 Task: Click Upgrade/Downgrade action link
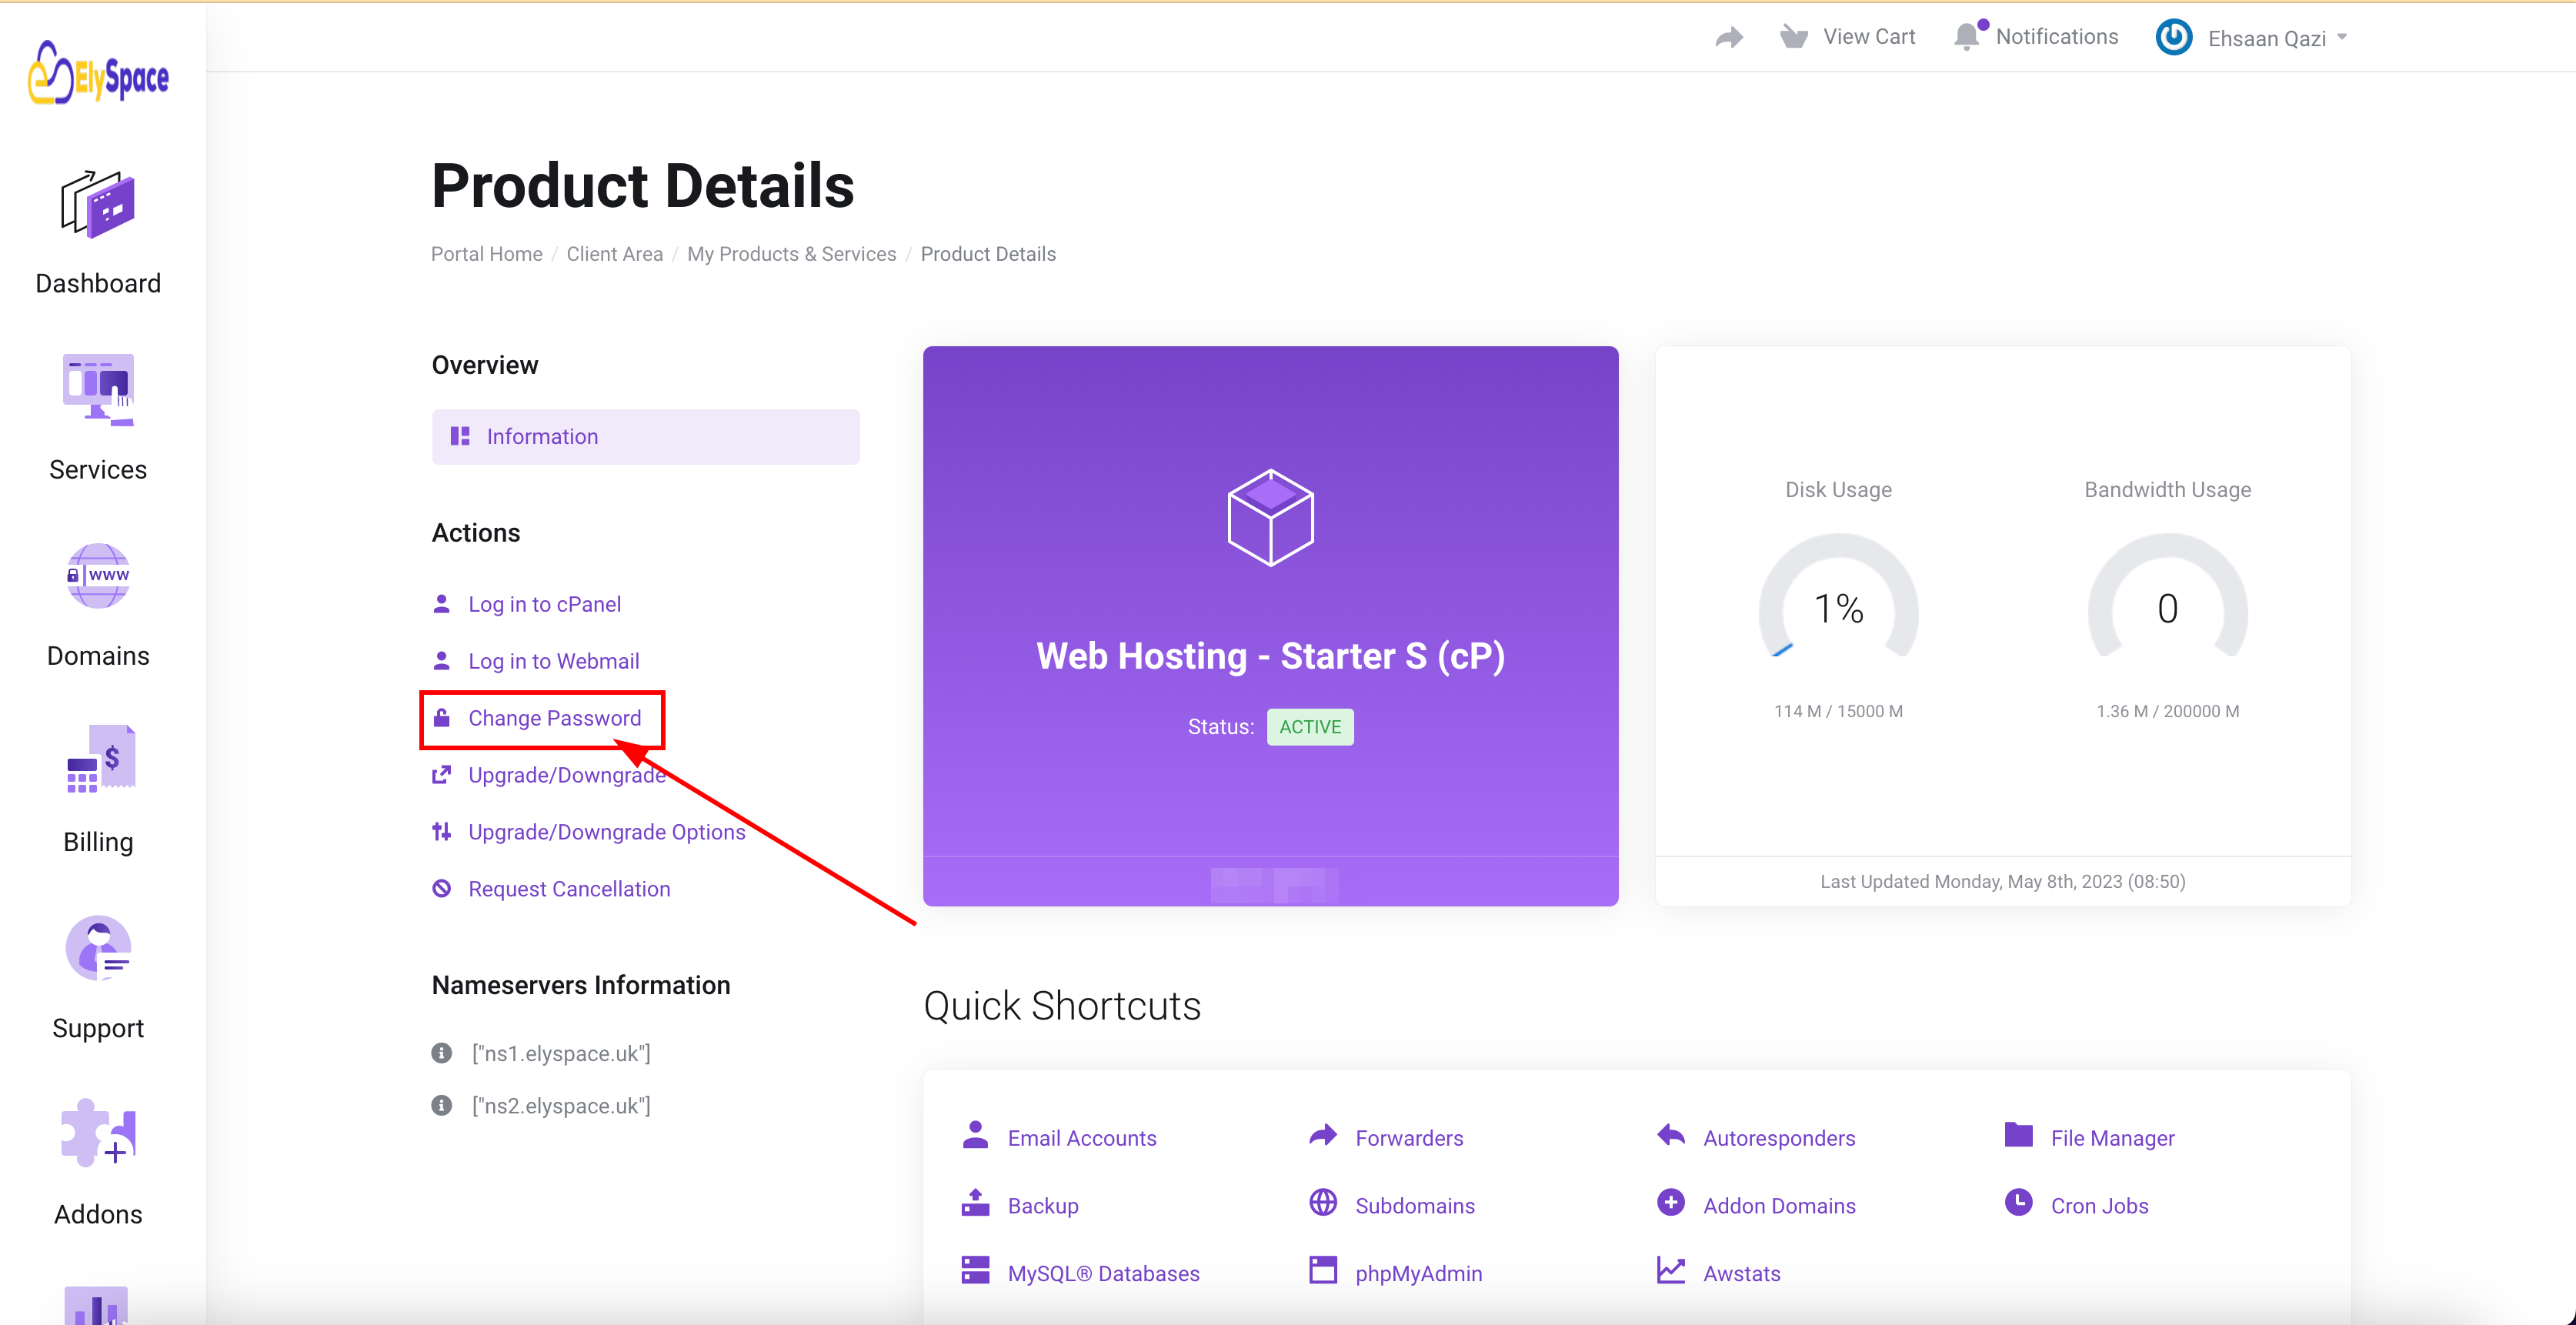(567, 775)
